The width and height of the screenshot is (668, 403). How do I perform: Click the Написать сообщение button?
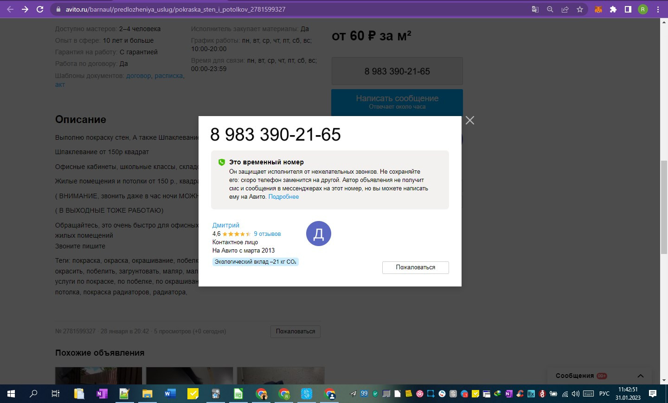[x=397, y=102]
